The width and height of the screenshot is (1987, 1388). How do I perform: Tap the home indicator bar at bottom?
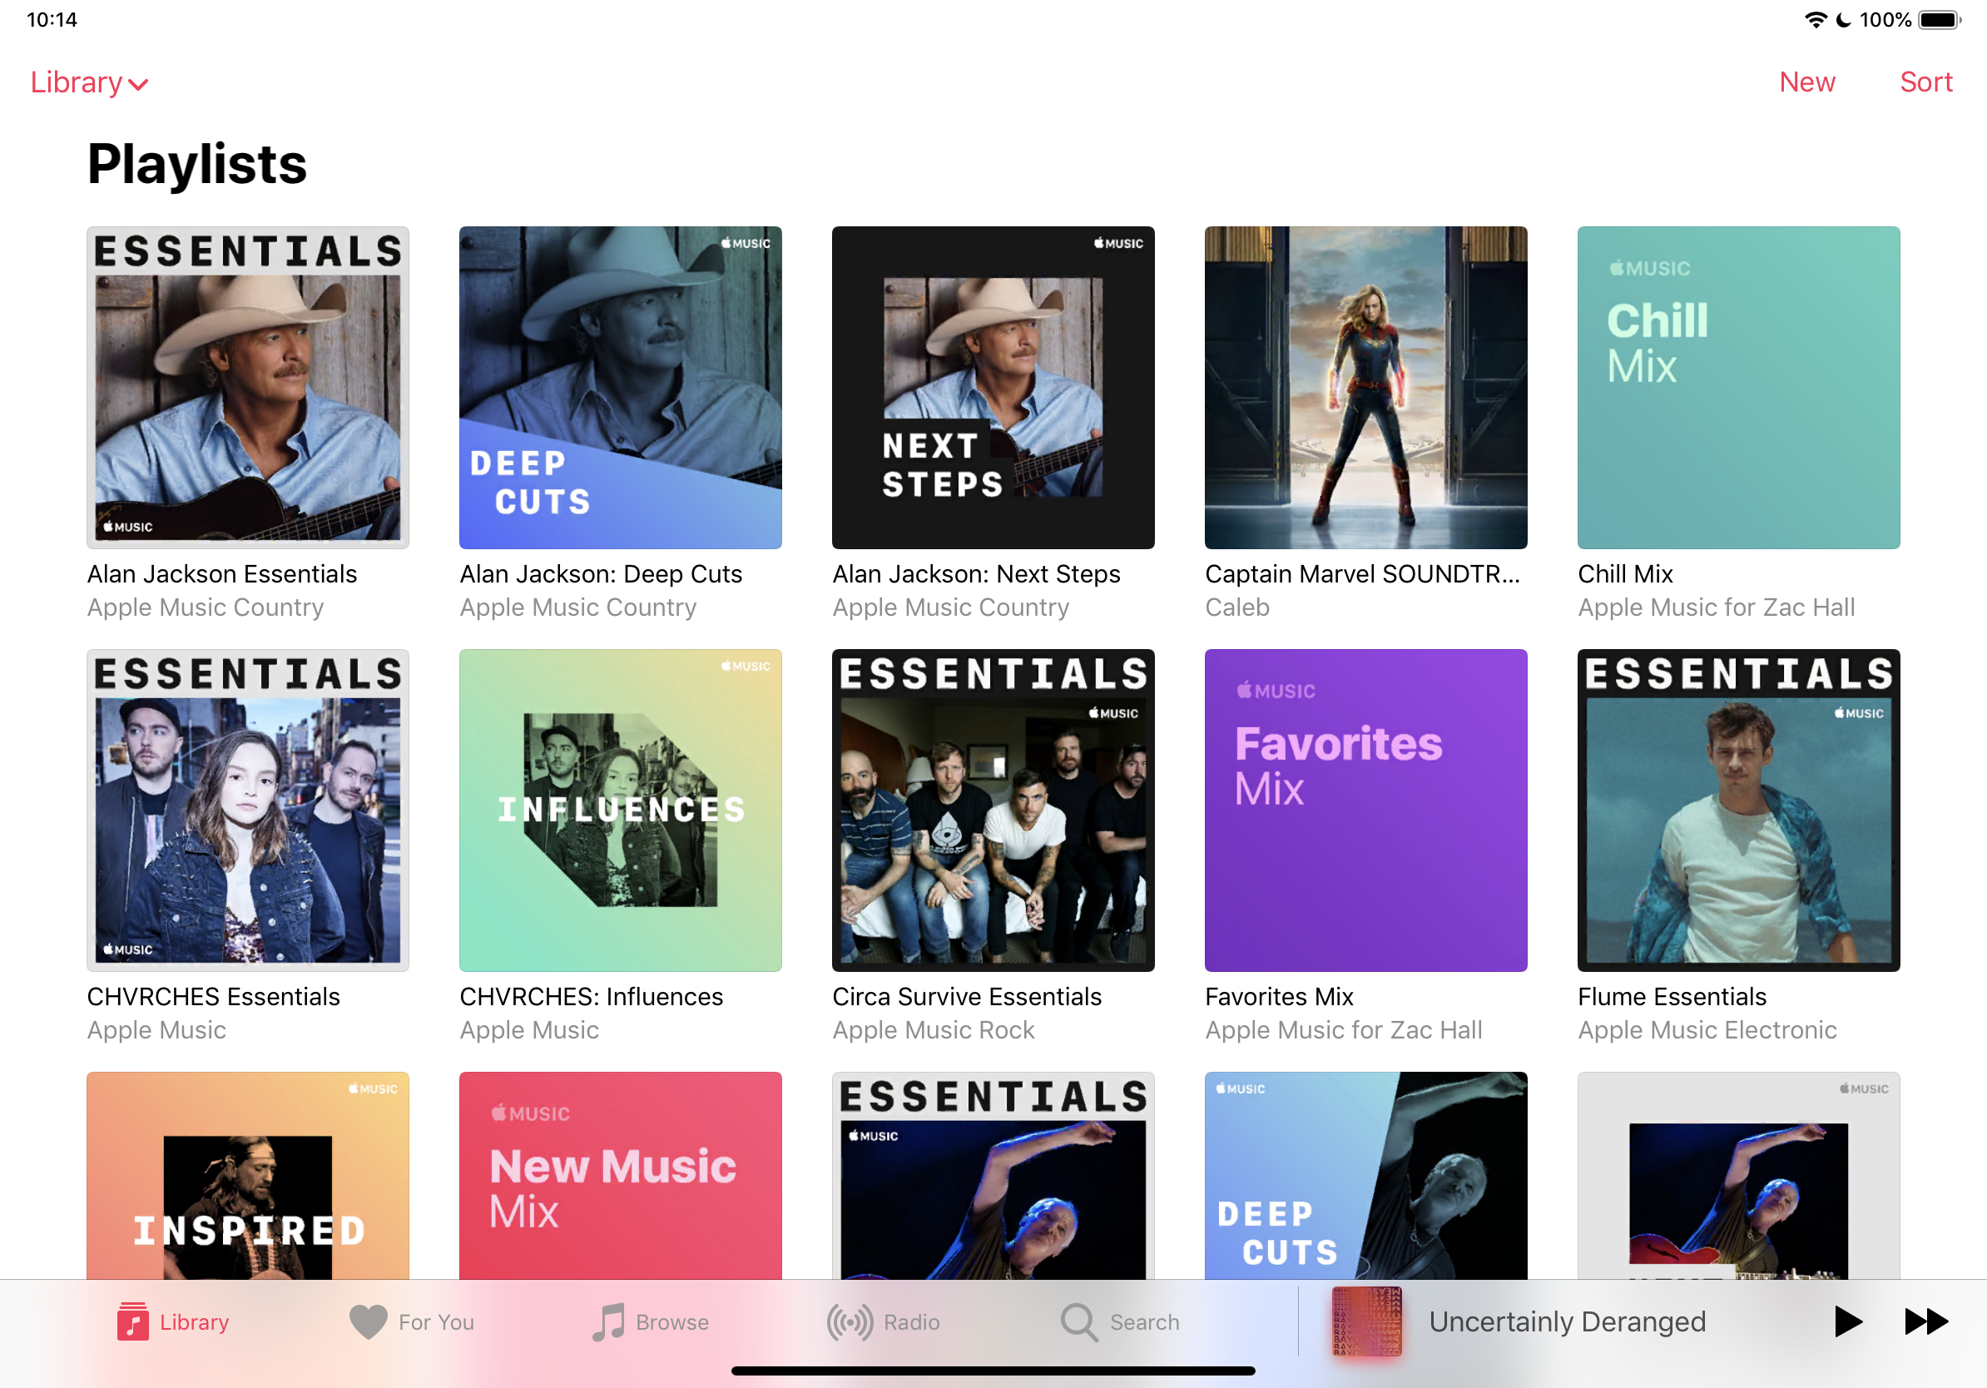[993, 1371]
